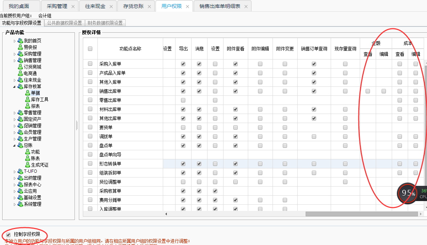The height and width of the screenshot is (245, 427).
Task: Open the 生成凭证 icon under 总账
Action: click(28, 165)
